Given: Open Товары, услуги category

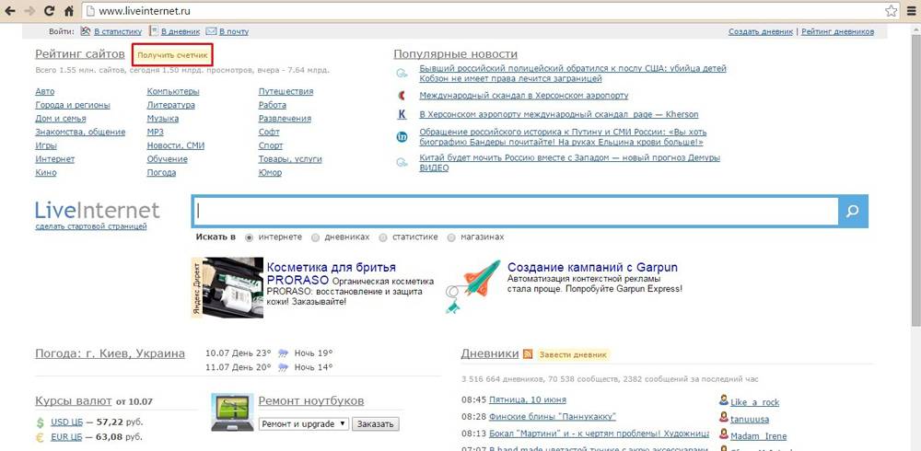Looking at the screenshot, I should (290, 159).
